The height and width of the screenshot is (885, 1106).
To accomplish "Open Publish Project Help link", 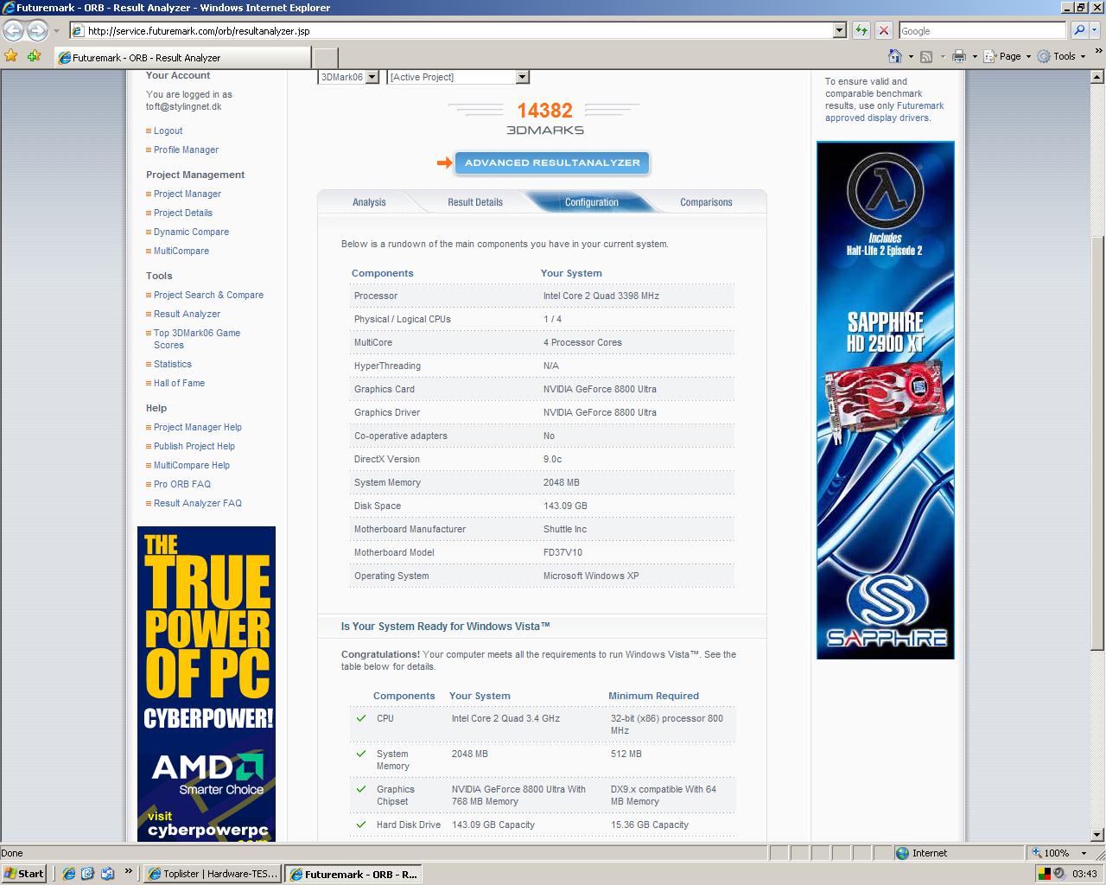I will 194,446.
